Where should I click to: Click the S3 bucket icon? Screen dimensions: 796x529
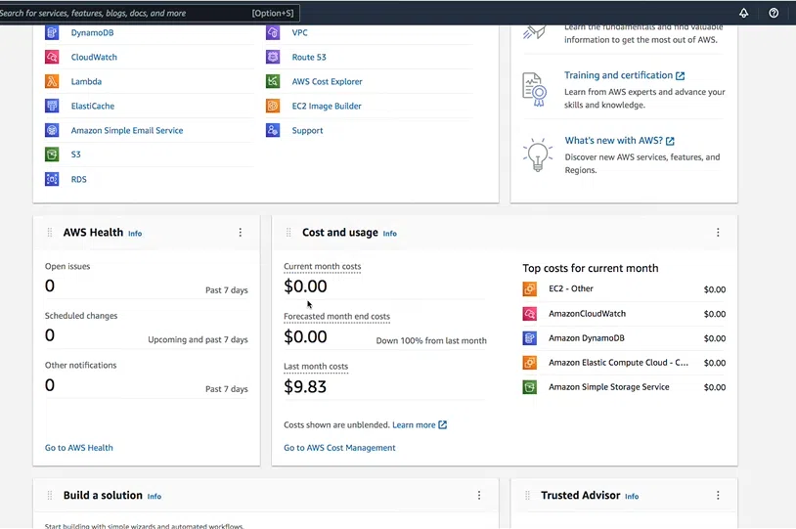coord(52,154)
